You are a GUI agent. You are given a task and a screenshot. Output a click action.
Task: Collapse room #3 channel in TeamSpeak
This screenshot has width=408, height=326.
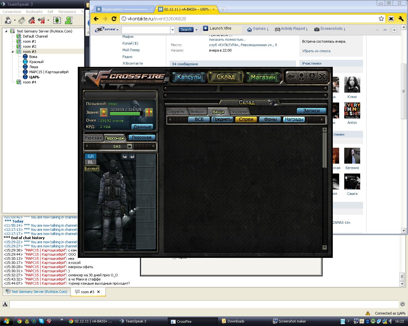pos(12,52)
